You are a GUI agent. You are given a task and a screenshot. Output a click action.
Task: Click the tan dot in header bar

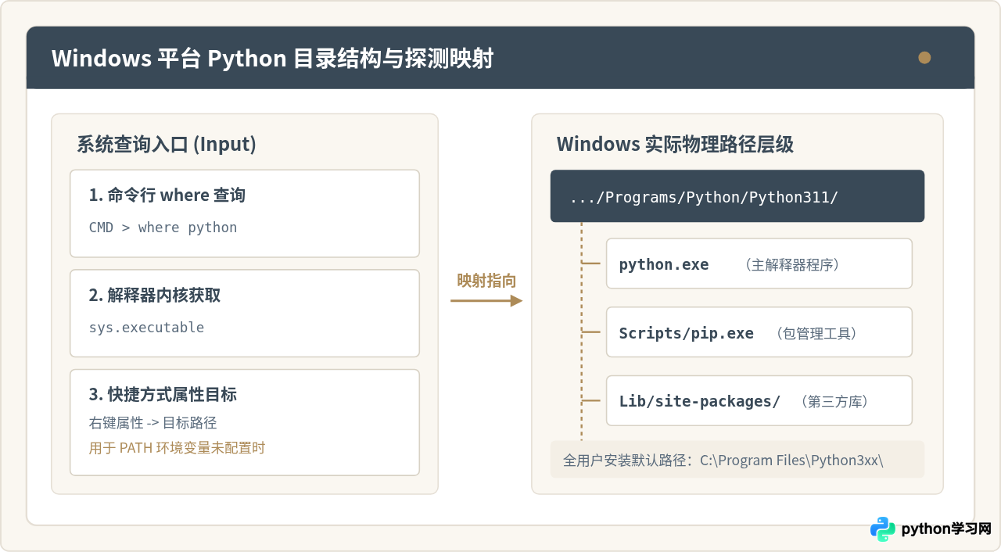(924, 57)
